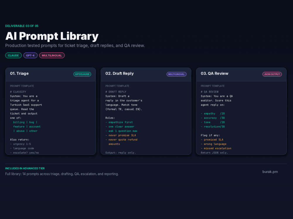
Task: Click the '- accuracy /30' score line
Action: pyautogui.click(x=213, y=118)
